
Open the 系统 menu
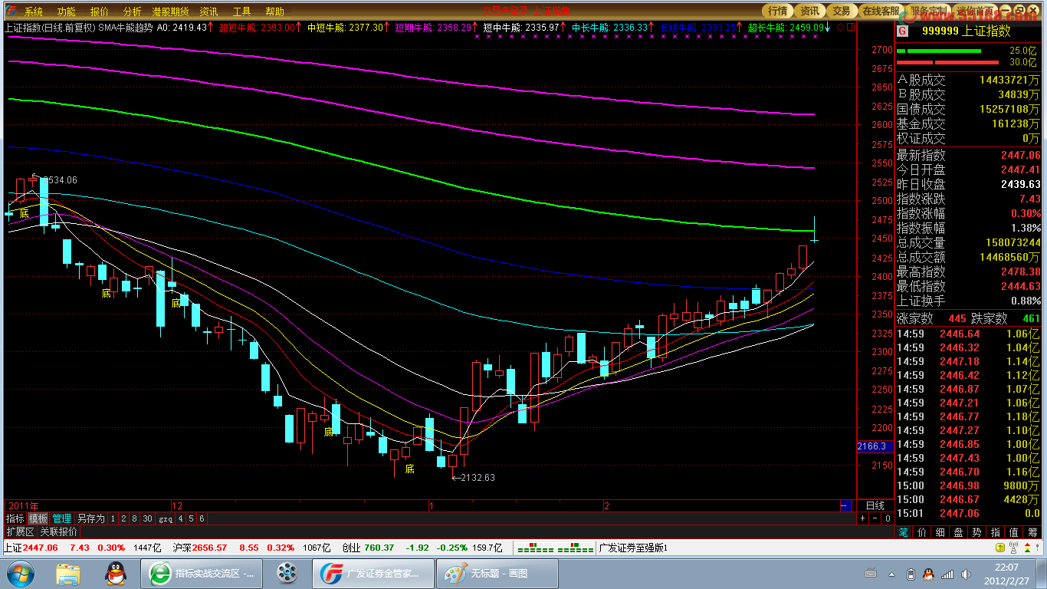(x=34, y=12)
